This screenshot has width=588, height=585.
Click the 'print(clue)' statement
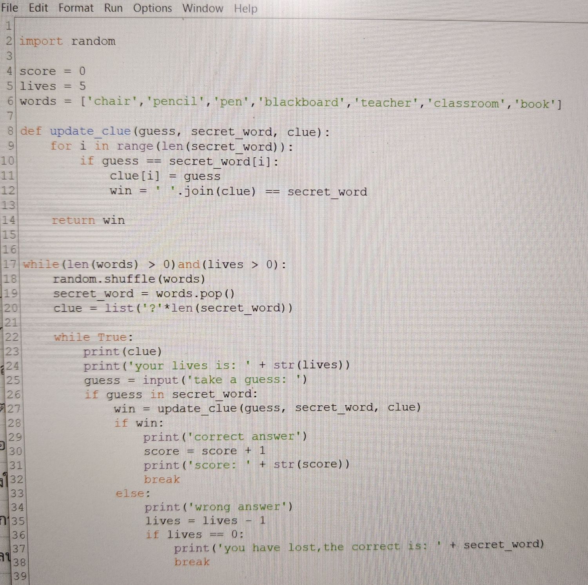click(x=122, y=352)
